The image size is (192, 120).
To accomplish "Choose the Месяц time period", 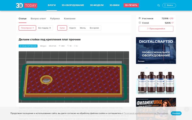I will pos(83,28).
